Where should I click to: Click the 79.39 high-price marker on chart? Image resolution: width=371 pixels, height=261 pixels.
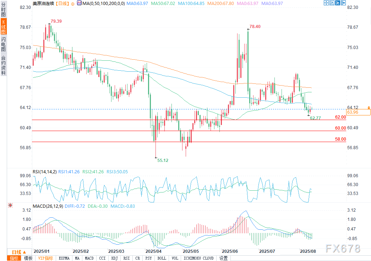[x=56, y=21]
